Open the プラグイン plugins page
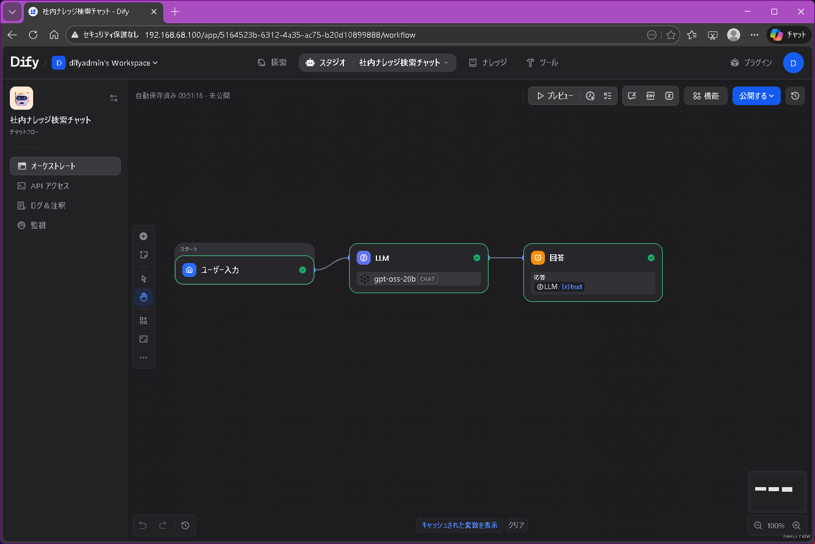This screenshot has height=544, width=815. [x=751, y=63]
